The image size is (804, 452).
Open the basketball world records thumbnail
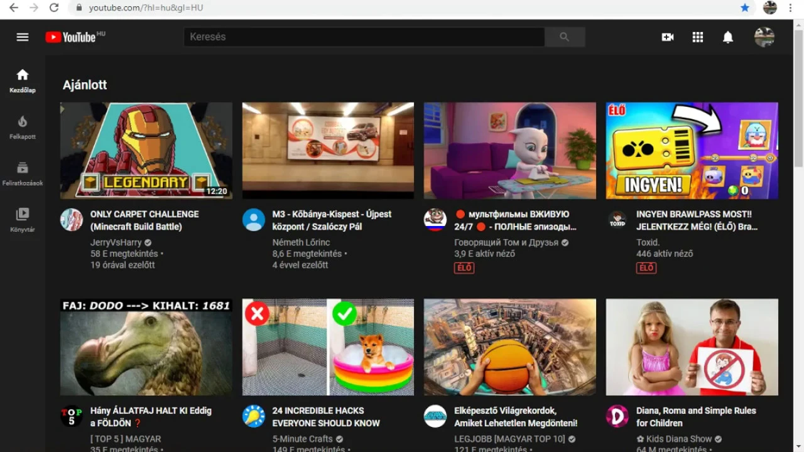coord(510,347)
